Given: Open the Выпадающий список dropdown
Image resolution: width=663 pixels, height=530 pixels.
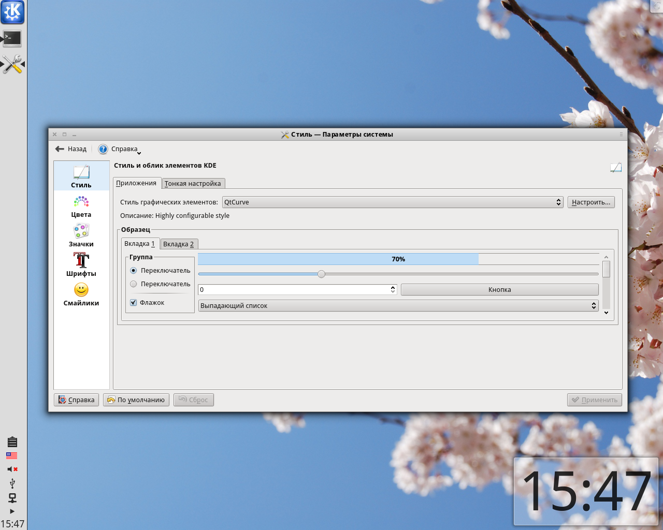Looking at the screenshot, I should (x=398, y=306).
